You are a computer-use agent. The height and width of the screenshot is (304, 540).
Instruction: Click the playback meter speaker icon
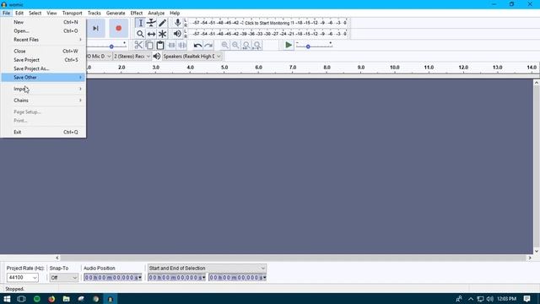click(x=177, y=34)
